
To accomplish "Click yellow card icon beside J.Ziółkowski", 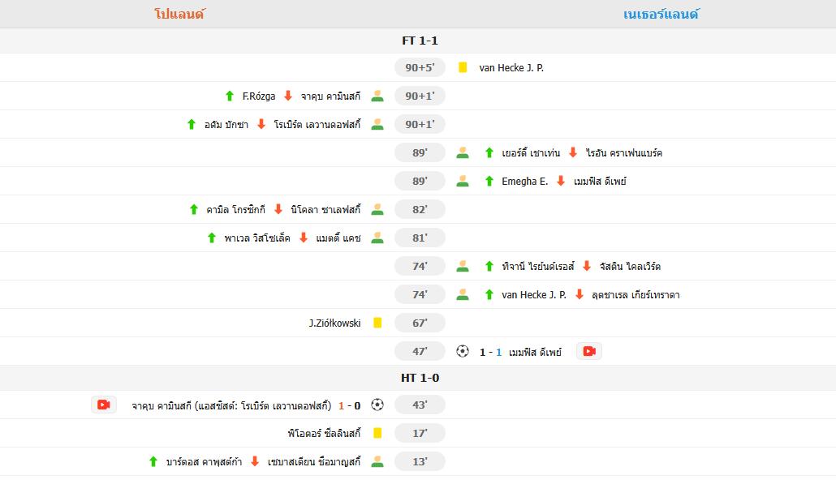I will (x=377, y=323).
